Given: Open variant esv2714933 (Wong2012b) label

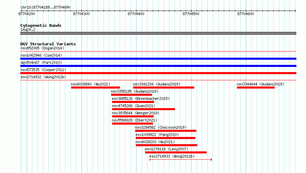Looking at the screenshot, I should tap(172, 156).
